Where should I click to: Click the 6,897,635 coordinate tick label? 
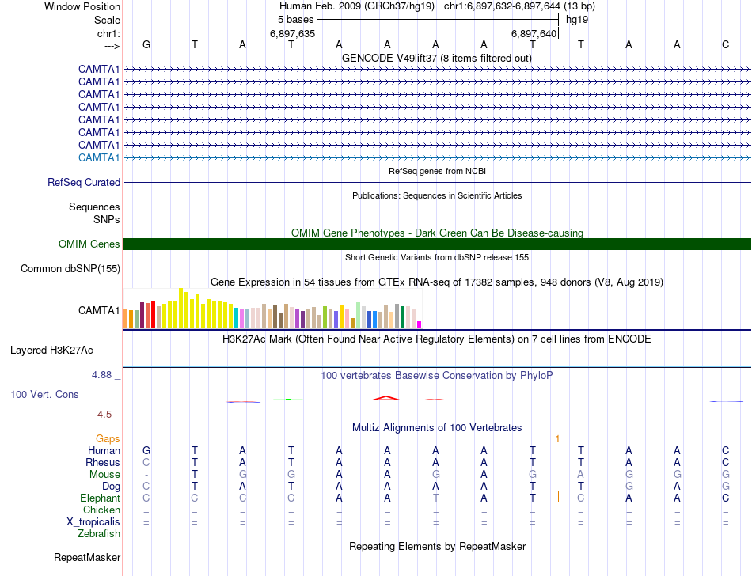tap(293, 33)
